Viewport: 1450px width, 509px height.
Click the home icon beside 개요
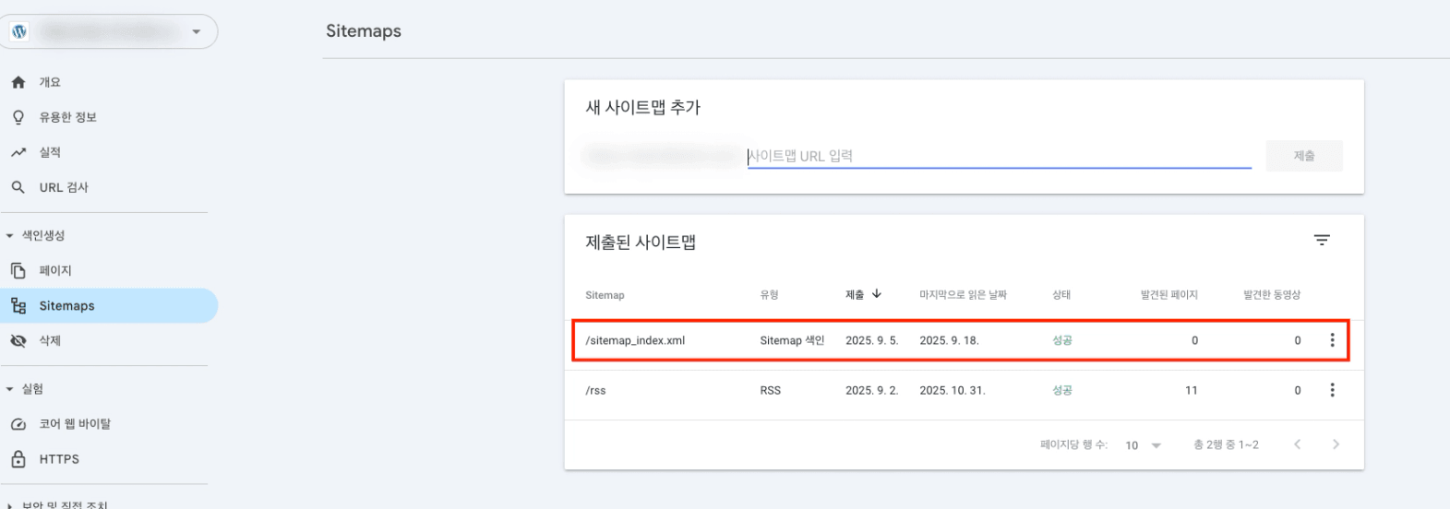18,82
